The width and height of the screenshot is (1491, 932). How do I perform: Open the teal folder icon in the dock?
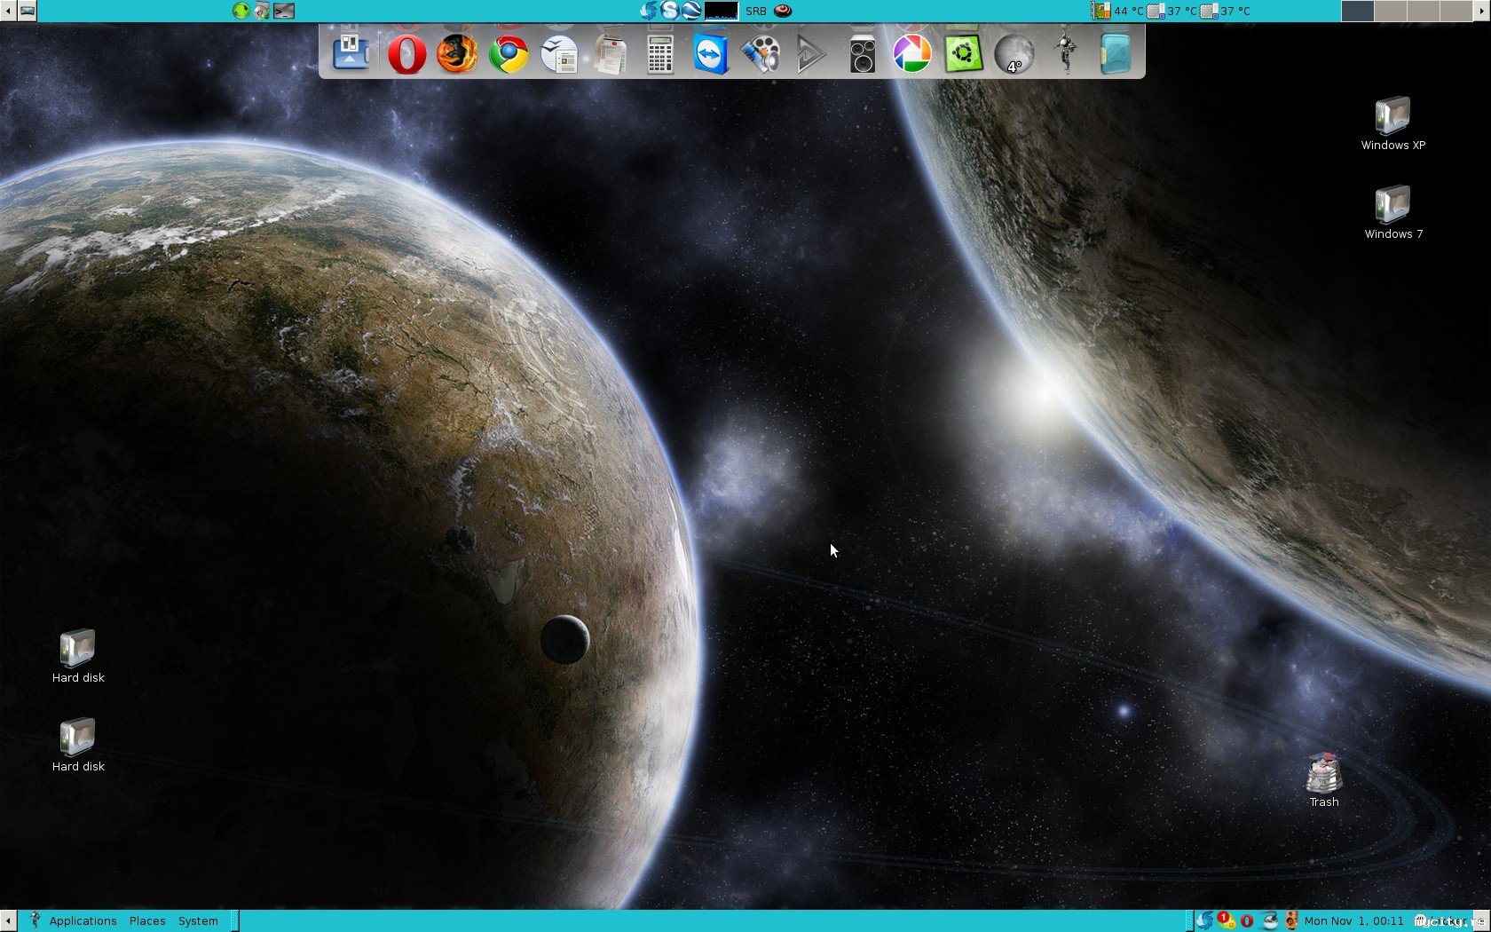(x=1116, y=55)
